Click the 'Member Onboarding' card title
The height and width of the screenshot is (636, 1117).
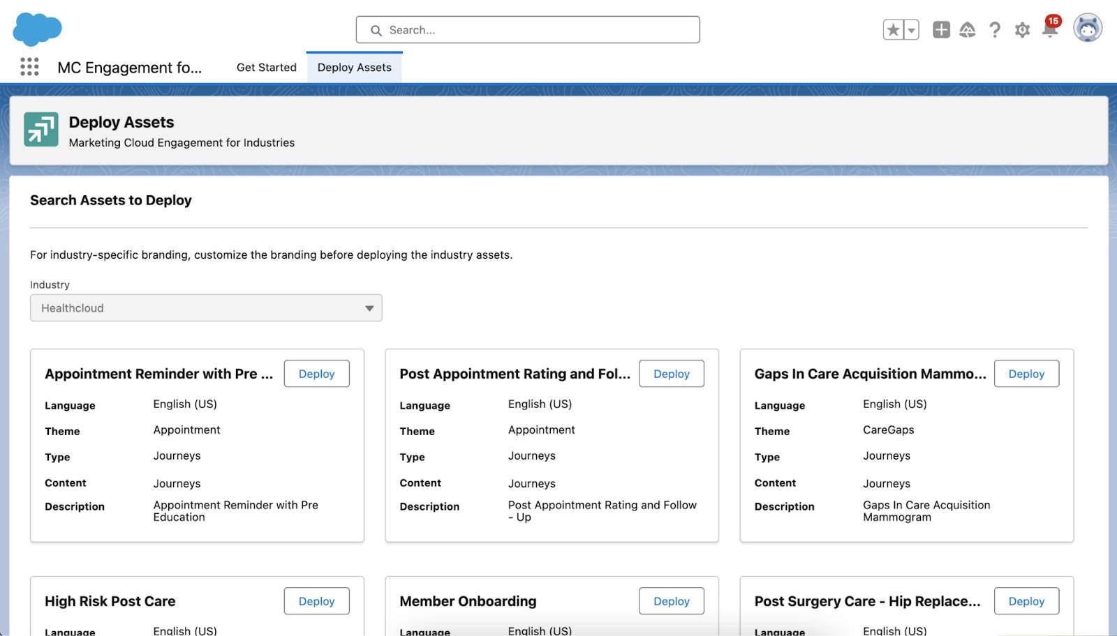pos(468,601)
